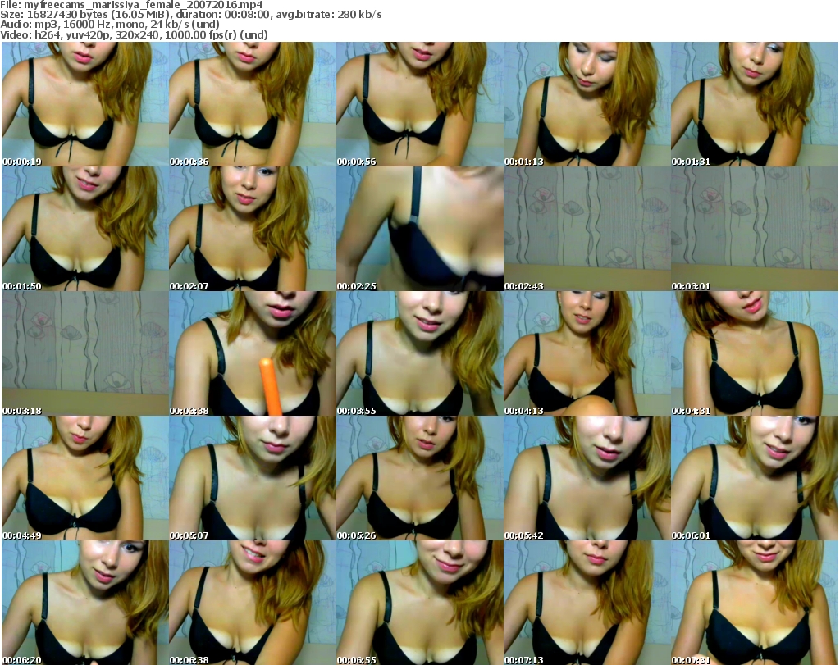Click the wallpaper-only frame at 00:03:01
This screenshot has height=665, width=840.
755,229
